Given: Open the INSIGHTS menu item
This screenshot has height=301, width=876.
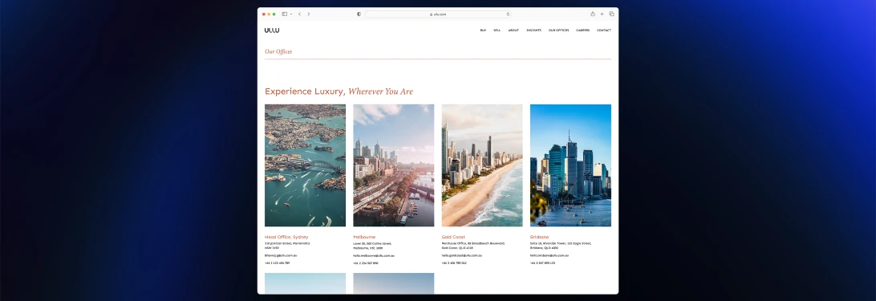Looking at the screenshot, I should (533, 31).
